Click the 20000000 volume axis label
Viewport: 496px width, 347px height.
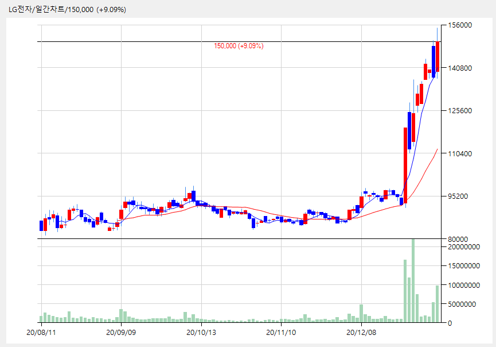click(x=464, y=246)
